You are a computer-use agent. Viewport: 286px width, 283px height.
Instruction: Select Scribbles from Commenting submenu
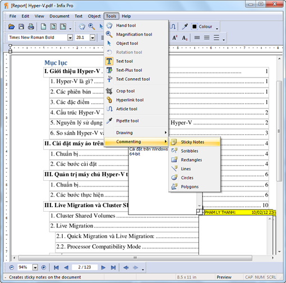pyautogui.click(x=195, y=151)
